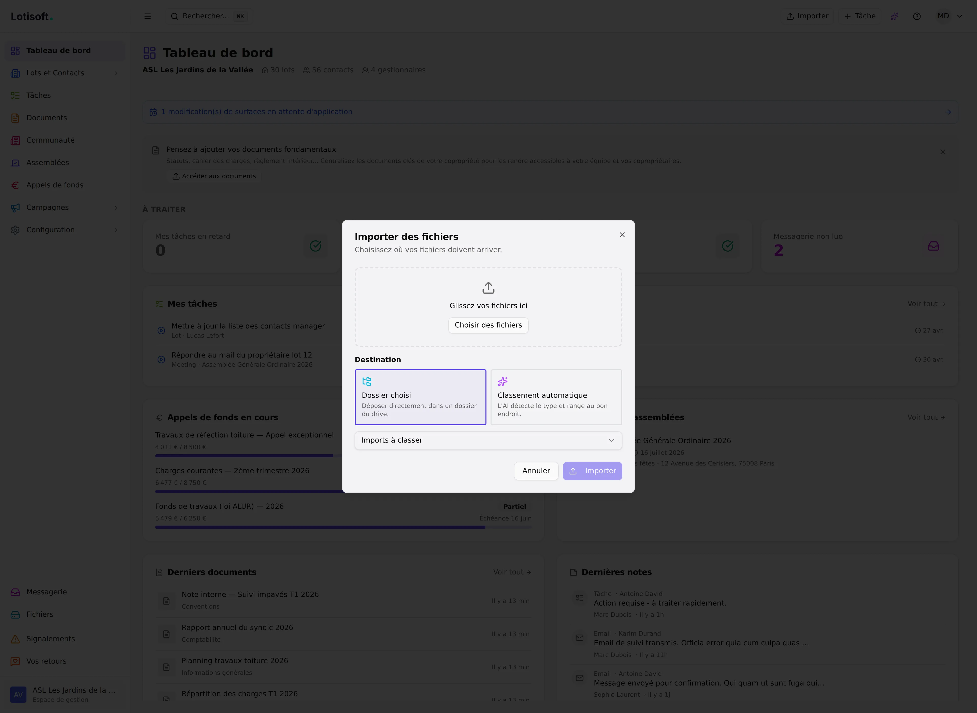Go to Documents in the sidebar
The image size is (977, 713).
coord(65,118)
